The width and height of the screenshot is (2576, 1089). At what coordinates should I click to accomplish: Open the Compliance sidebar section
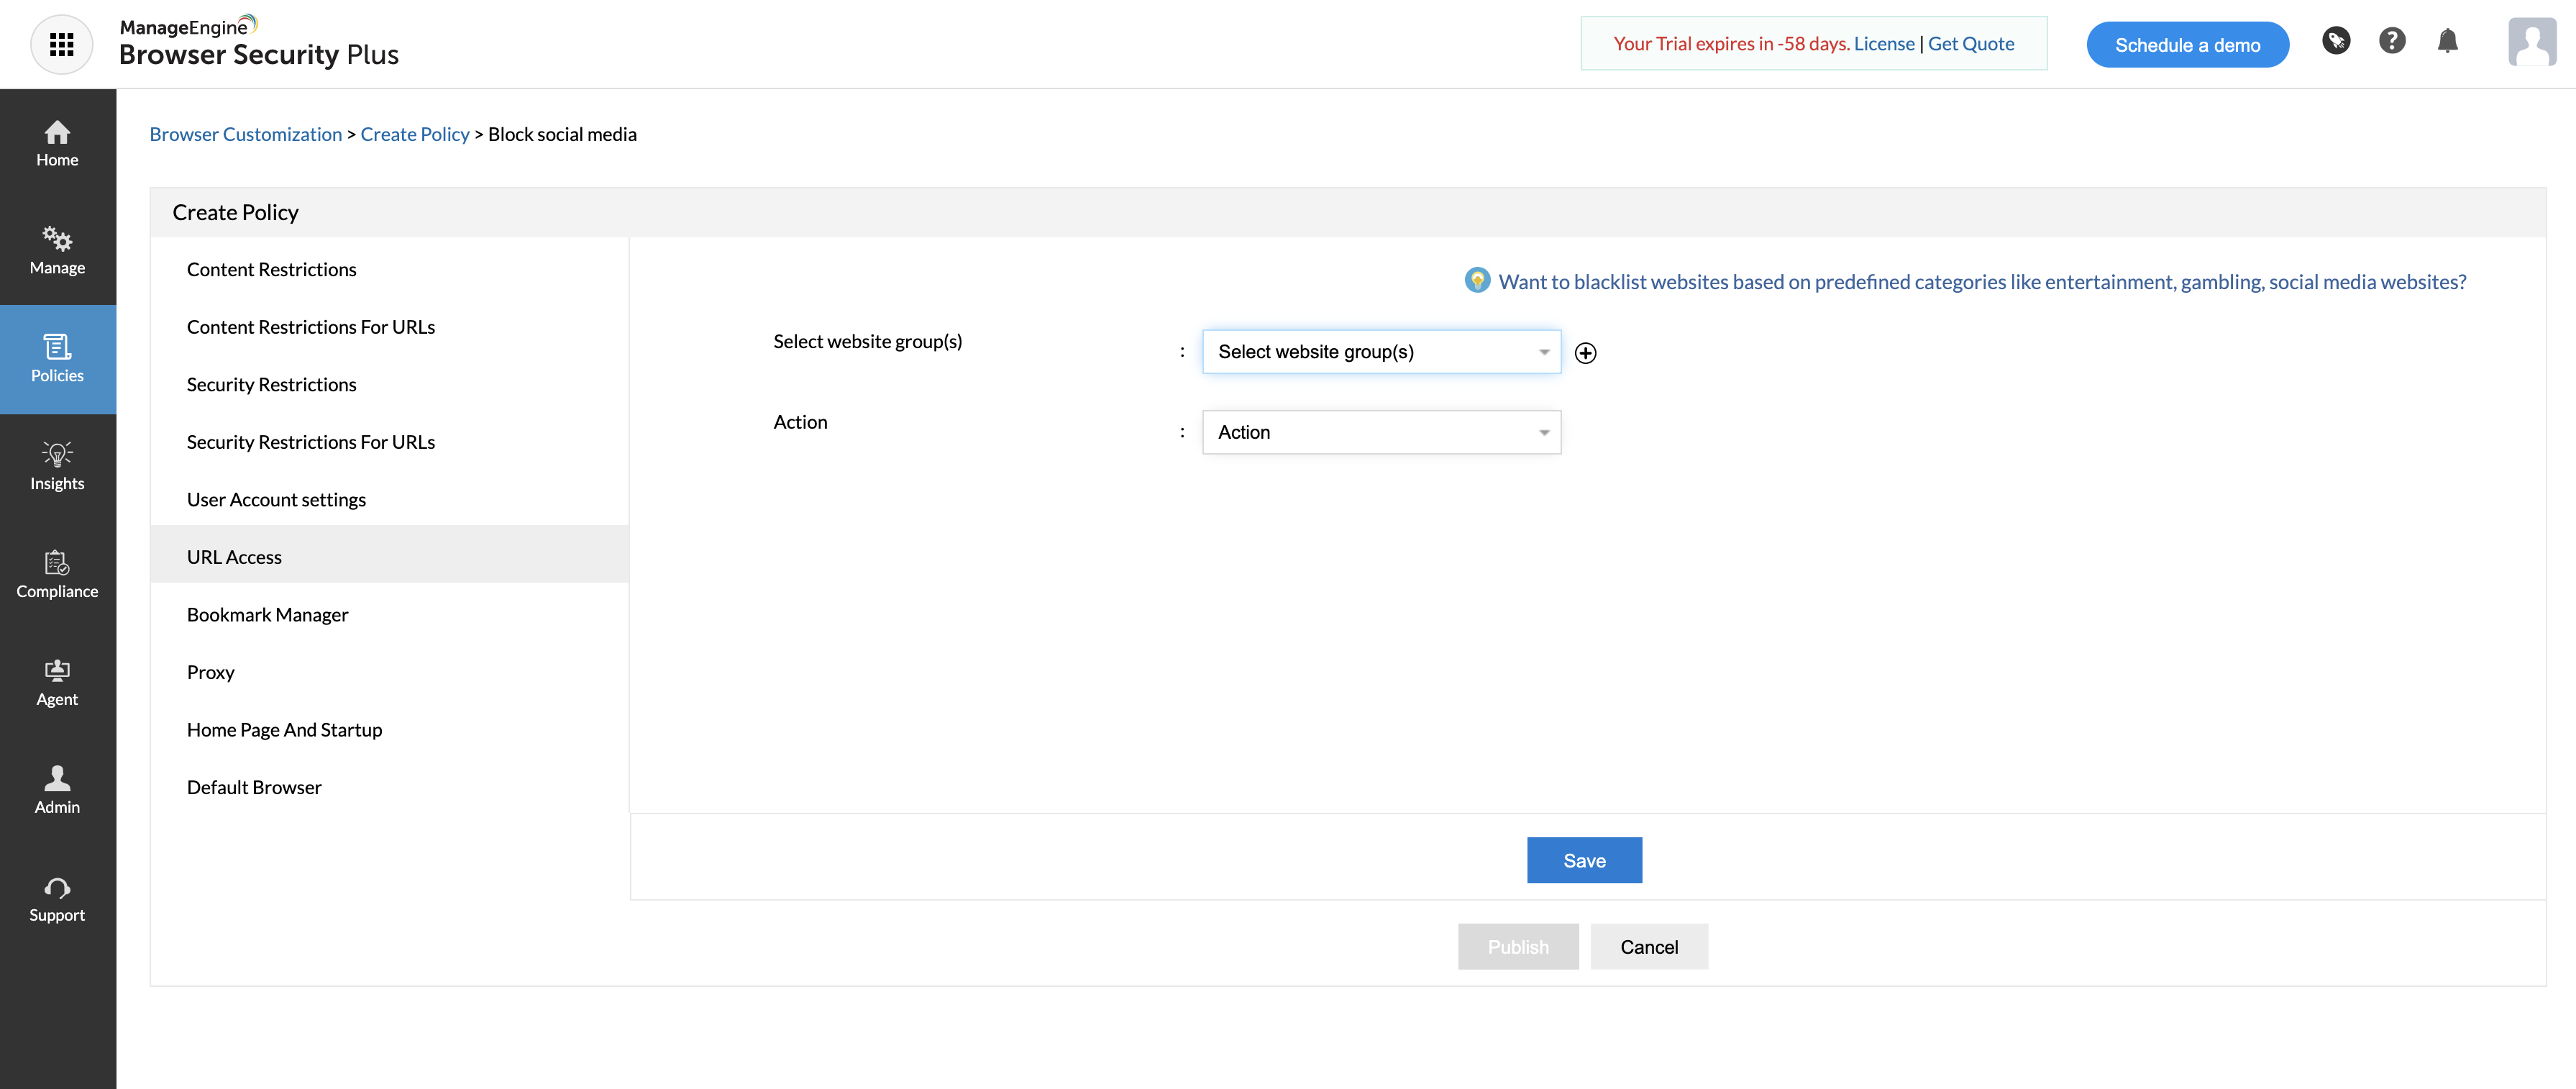57,574
